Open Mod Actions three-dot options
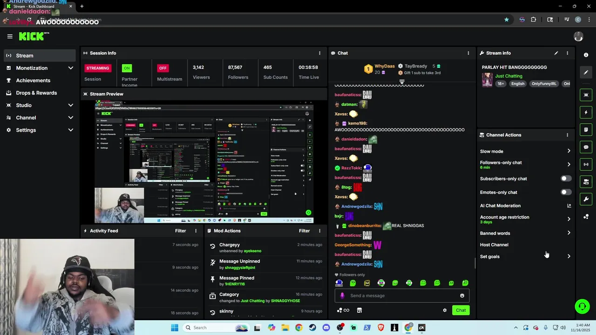This screenshot has height=335, width=596. click(319, 231)
